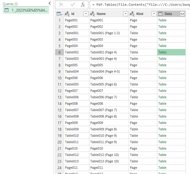Click the Name cell 'Table005 (Page 6)'
190x174 pixels.
pyautogui.click(x=109, y=84)
